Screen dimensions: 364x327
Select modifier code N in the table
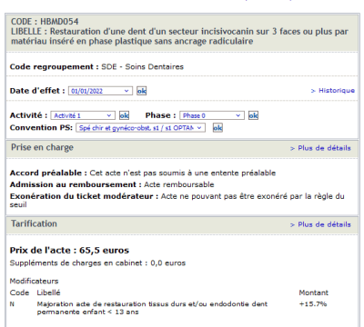point(12,304)
